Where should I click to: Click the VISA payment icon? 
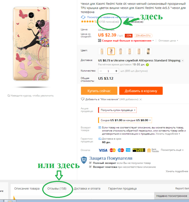point(103,150)
